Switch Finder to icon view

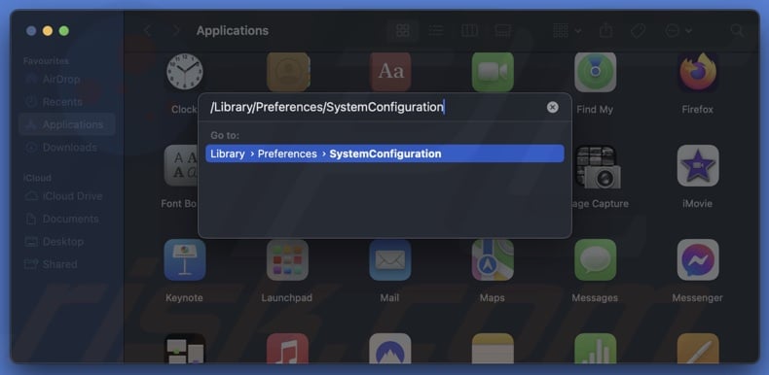[403, 31]
